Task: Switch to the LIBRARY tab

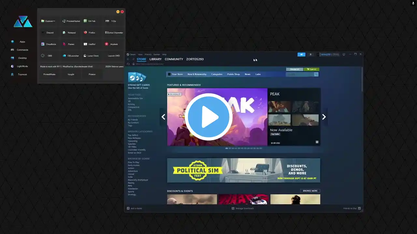Action: 155,59
